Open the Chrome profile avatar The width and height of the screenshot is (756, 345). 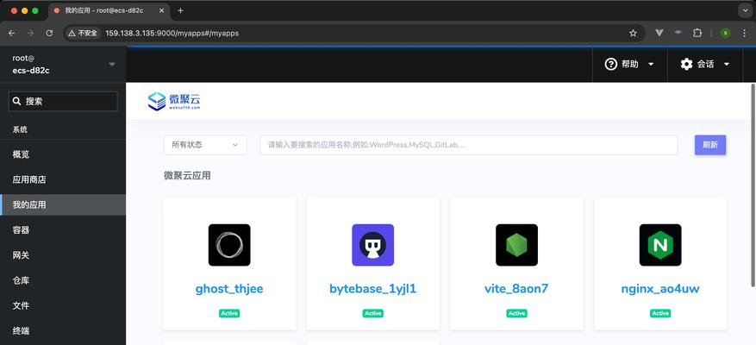[x=726, y=34]
